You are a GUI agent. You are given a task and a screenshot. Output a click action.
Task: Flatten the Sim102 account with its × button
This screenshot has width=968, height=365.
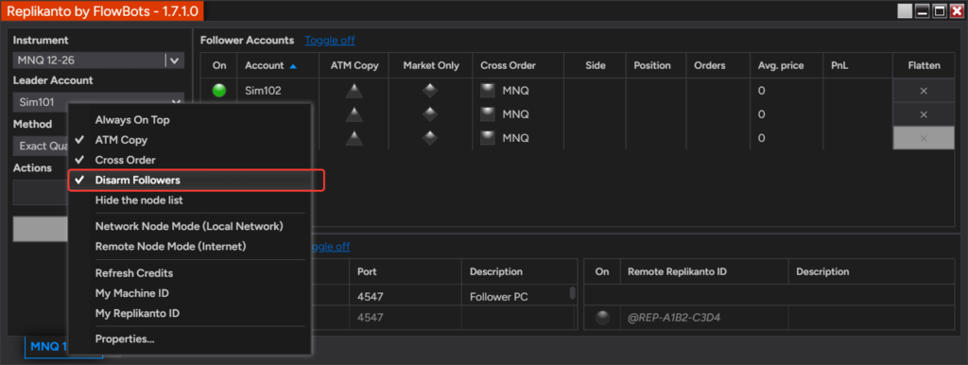pyautogui.click(x=924, y=91)
